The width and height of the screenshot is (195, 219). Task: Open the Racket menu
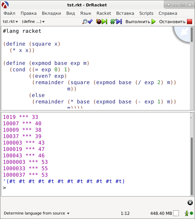(x=104, y=13)
